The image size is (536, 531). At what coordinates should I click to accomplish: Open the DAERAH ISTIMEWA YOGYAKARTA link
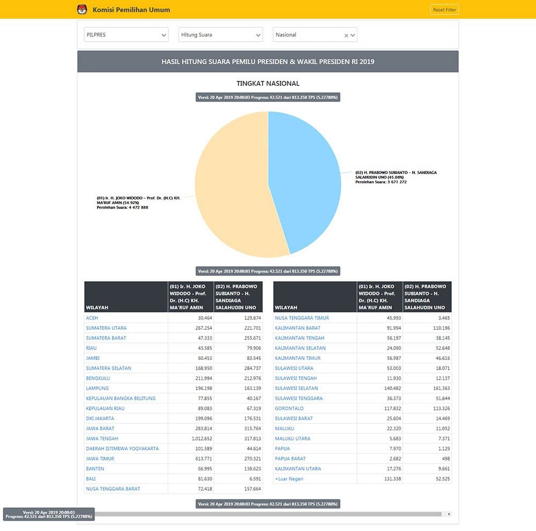tap(122, 448)
